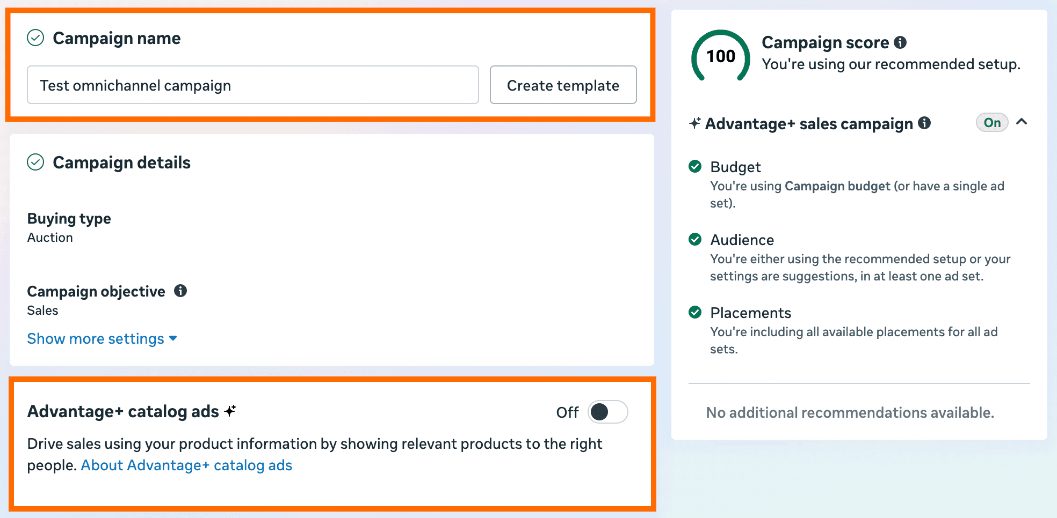Click the Advantage+ sales campaign info icon

click(x=925, y=123)
